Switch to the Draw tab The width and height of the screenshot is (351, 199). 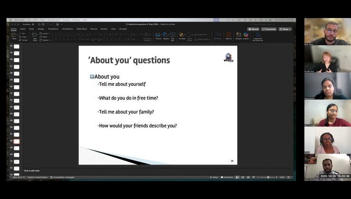pyautogui.click(x=32, y=29)
